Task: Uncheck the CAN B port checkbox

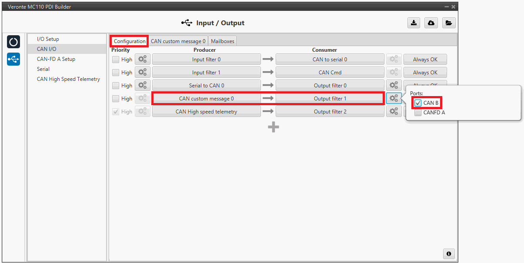Action: (x=418, y=103)
